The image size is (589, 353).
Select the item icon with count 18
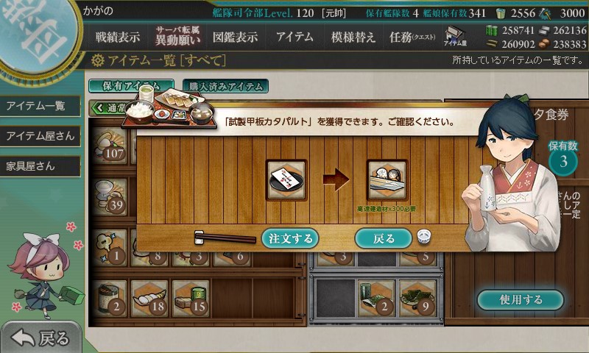pyautogui.click(x=151, y=299)
